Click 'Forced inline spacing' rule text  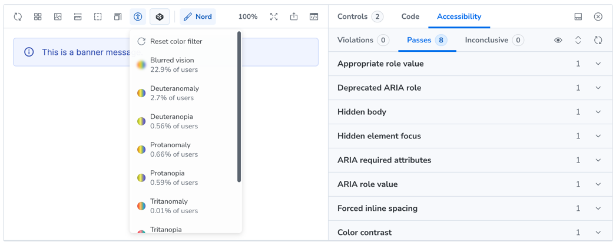(x=377, y=208)
